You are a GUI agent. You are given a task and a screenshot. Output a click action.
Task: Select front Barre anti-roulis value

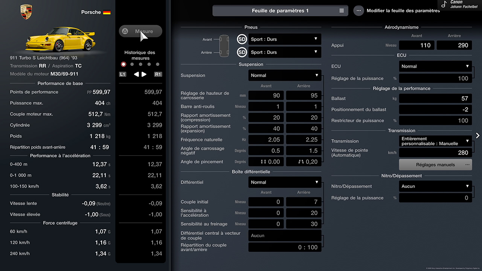tap(266, 107)
